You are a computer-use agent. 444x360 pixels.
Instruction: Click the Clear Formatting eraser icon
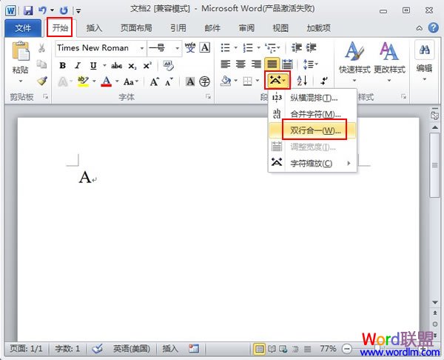pos(168,66)
